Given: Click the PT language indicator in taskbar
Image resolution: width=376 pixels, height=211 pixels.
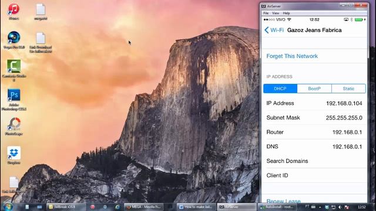Looking at the screenshot, I should coord(307,206).
